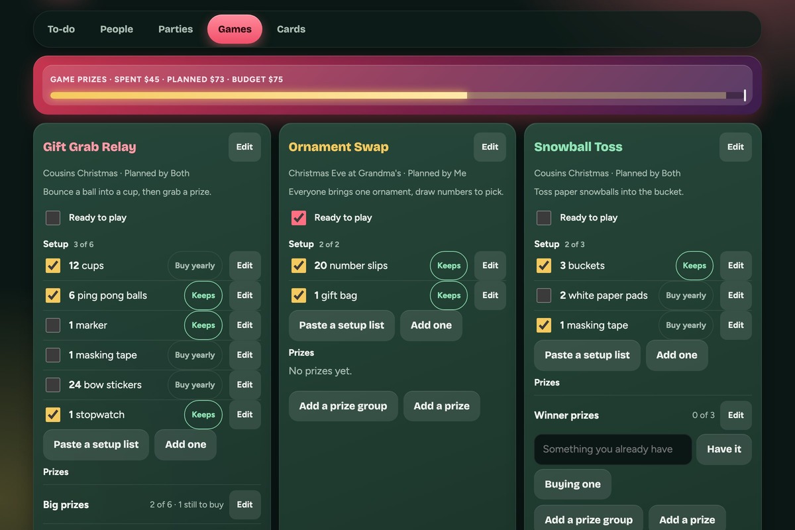The image size is (795, 530).
Task: Paste a setup list in Snowball Toss
Action: [588, 355]
